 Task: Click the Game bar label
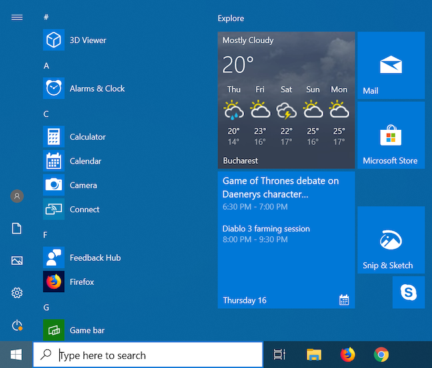(x=87, y=330)
